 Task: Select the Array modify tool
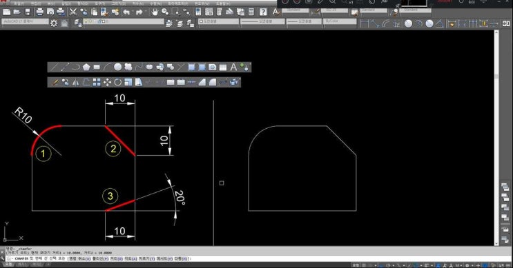pos(97,82)
